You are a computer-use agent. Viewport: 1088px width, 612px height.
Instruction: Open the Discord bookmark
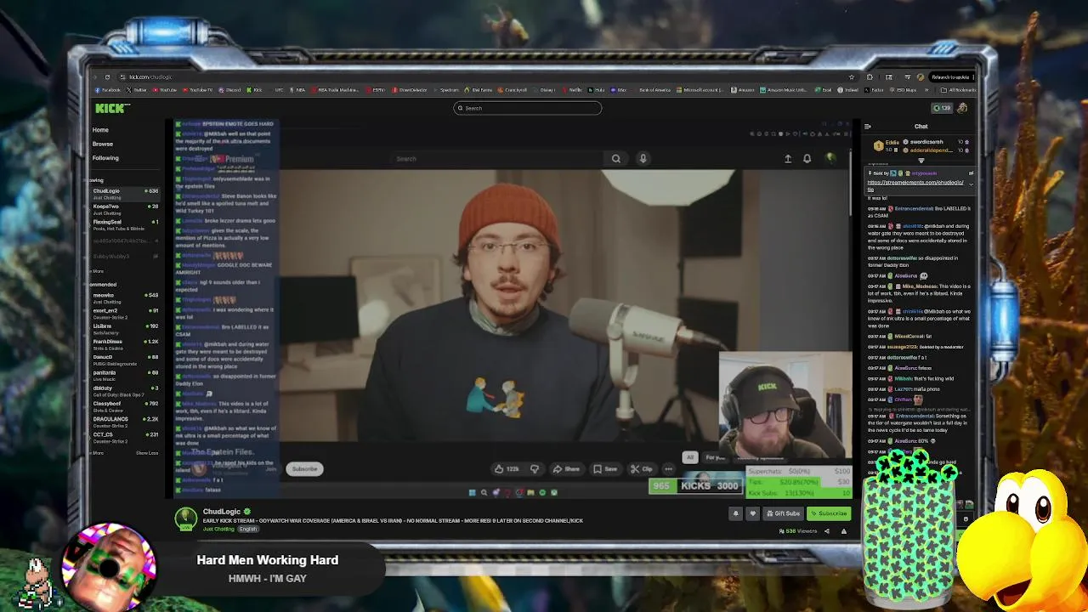[x=229, y=89]
